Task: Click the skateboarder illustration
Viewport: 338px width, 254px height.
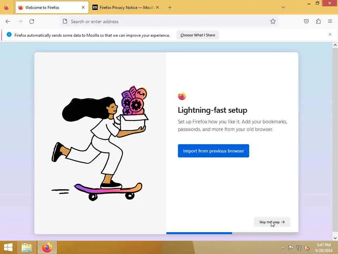Action: coord(100,144)
